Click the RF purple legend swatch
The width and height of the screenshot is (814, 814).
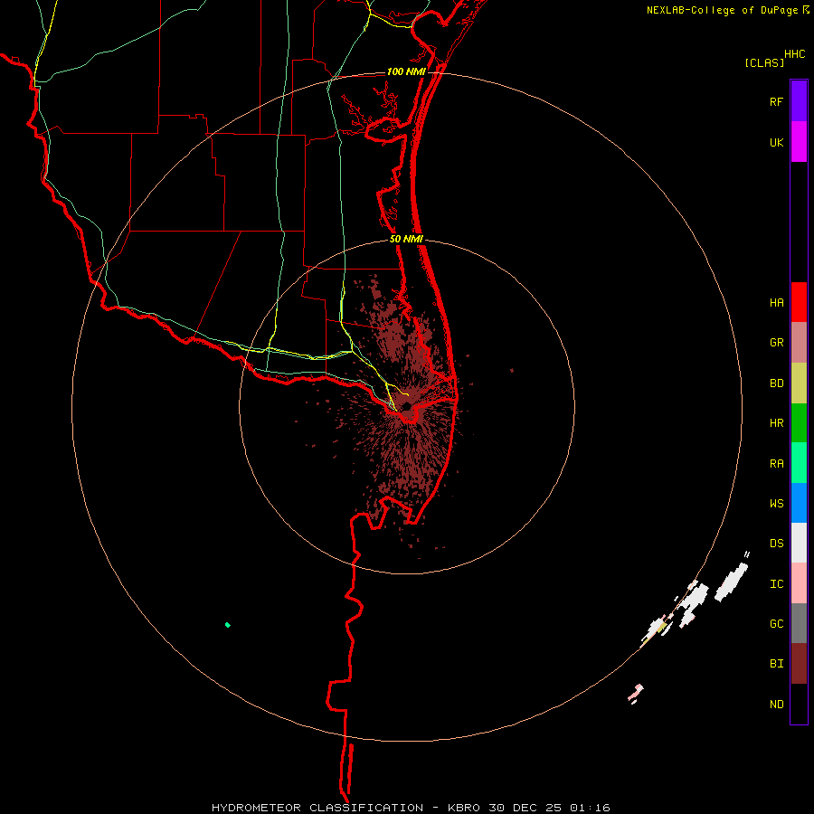tap(799, 101)
